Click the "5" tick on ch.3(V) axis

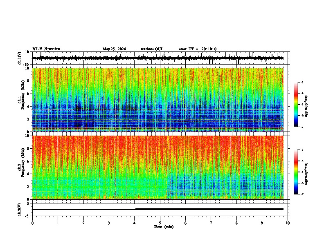(29, 203)
